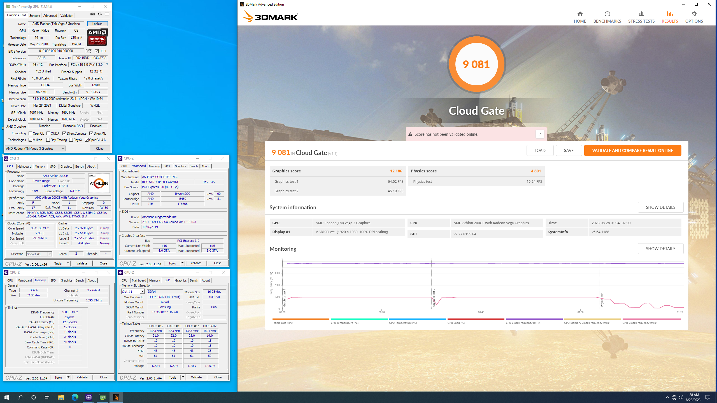Open the Socket #1 selection dropdown
Screen dimensions: 717x403
[x=39, y=254]
